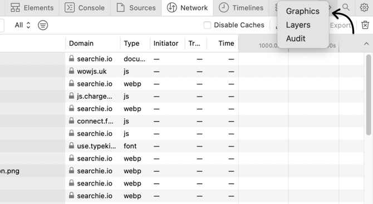Viewport: 373px width, 204px height.
Task: Sort by the Type column header
Action: (131, 43)
